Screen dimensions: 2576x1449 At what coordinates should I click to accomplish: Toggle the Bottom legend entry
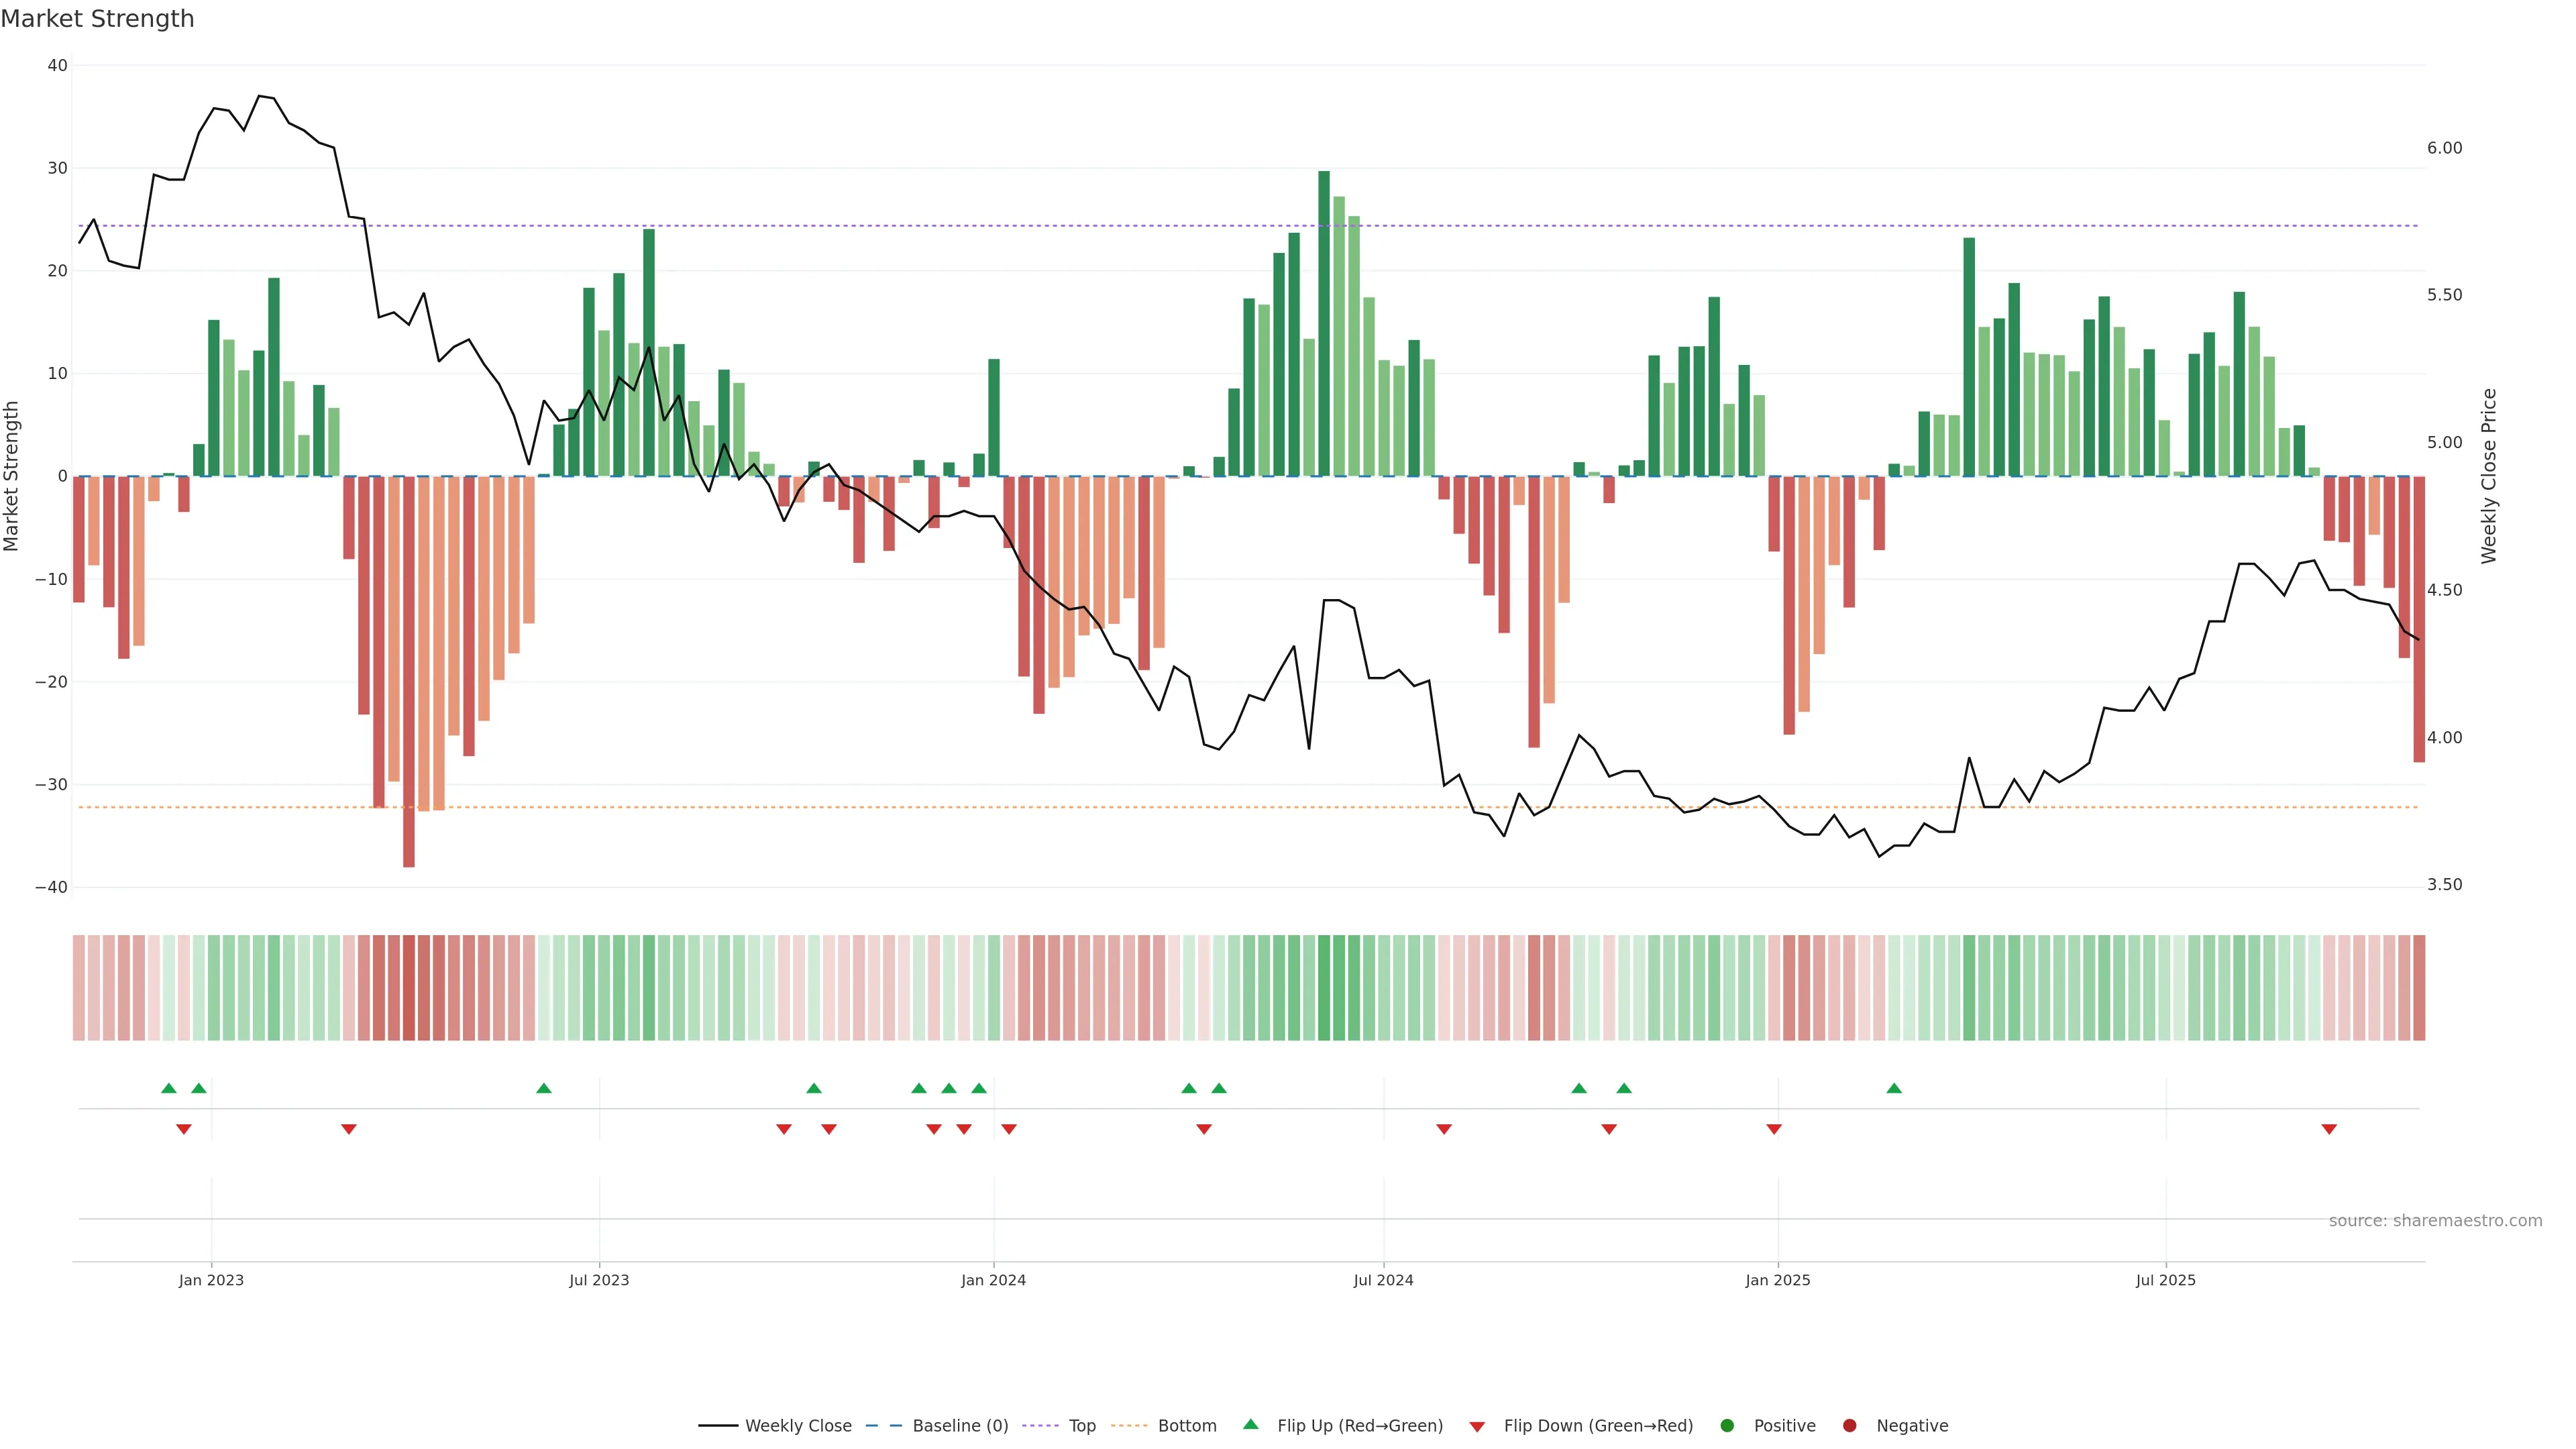click(1186, 1425)
